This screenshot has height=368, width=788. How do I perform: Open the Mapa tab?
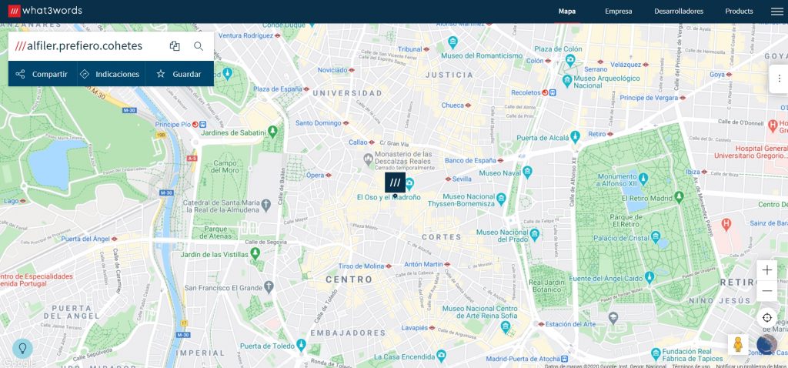pyautogui.click(x=567, y=11)
